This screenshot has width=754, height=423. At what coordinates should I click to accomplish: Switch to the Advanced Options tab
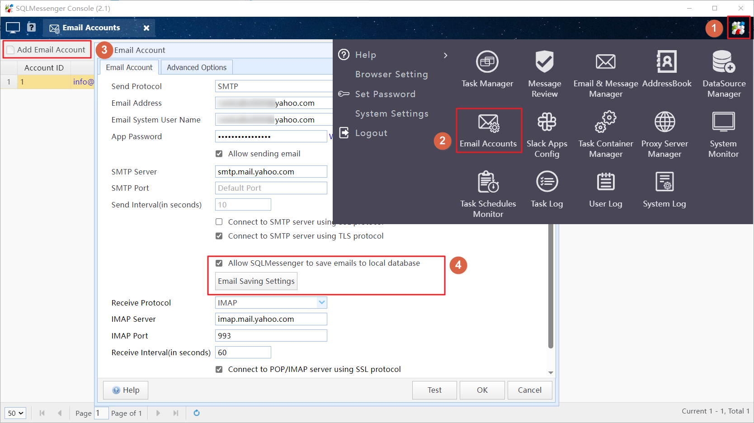click(197, 67)
